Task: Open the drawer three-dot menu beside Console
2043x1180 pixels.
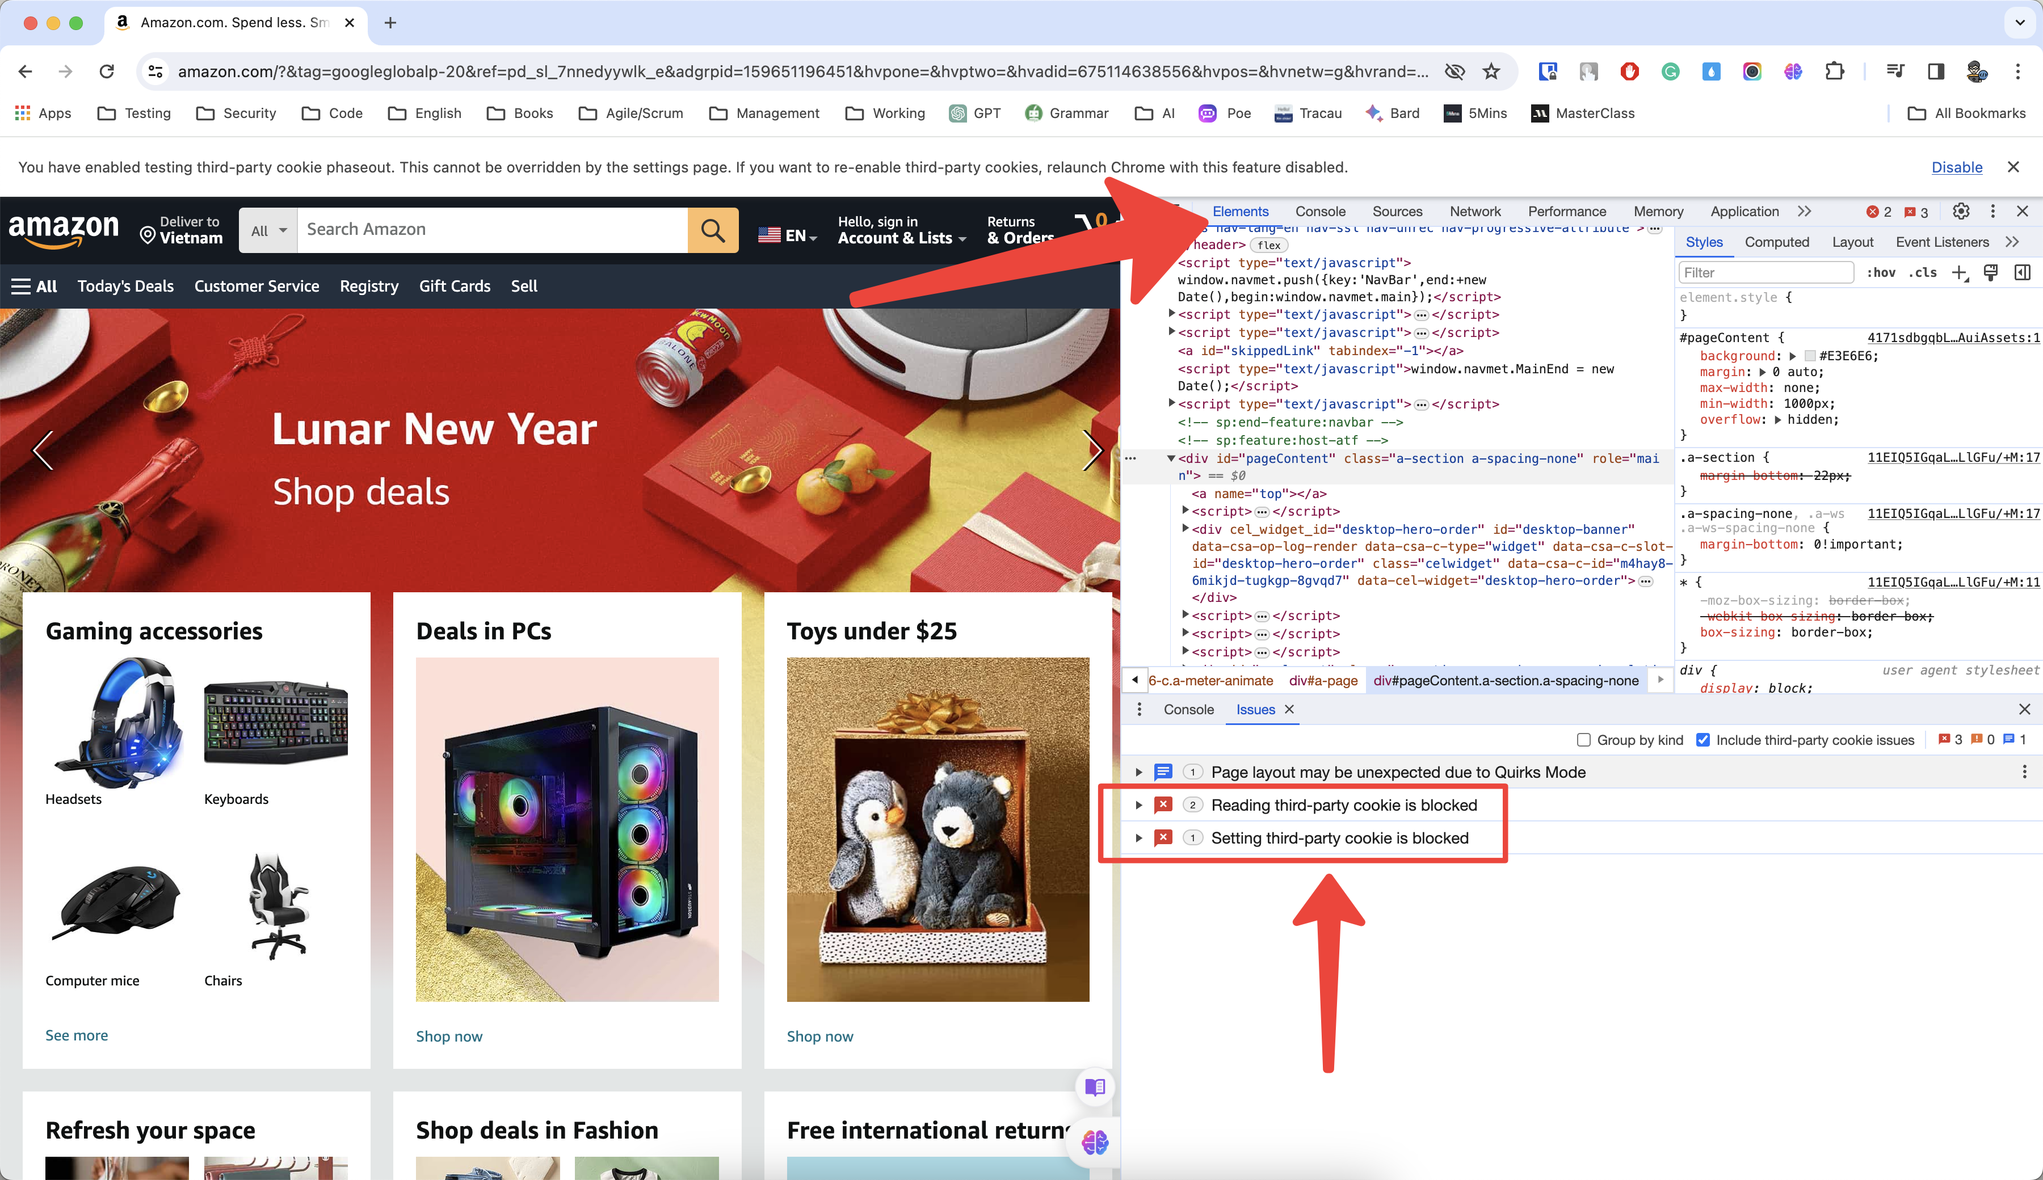Action: (x=1139, y=709)
